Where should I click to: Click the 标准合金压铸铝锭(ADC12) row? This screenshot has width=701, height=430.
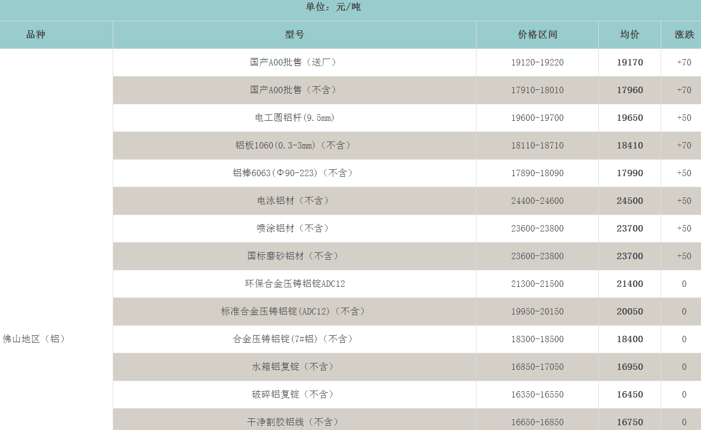pos(294,311)
